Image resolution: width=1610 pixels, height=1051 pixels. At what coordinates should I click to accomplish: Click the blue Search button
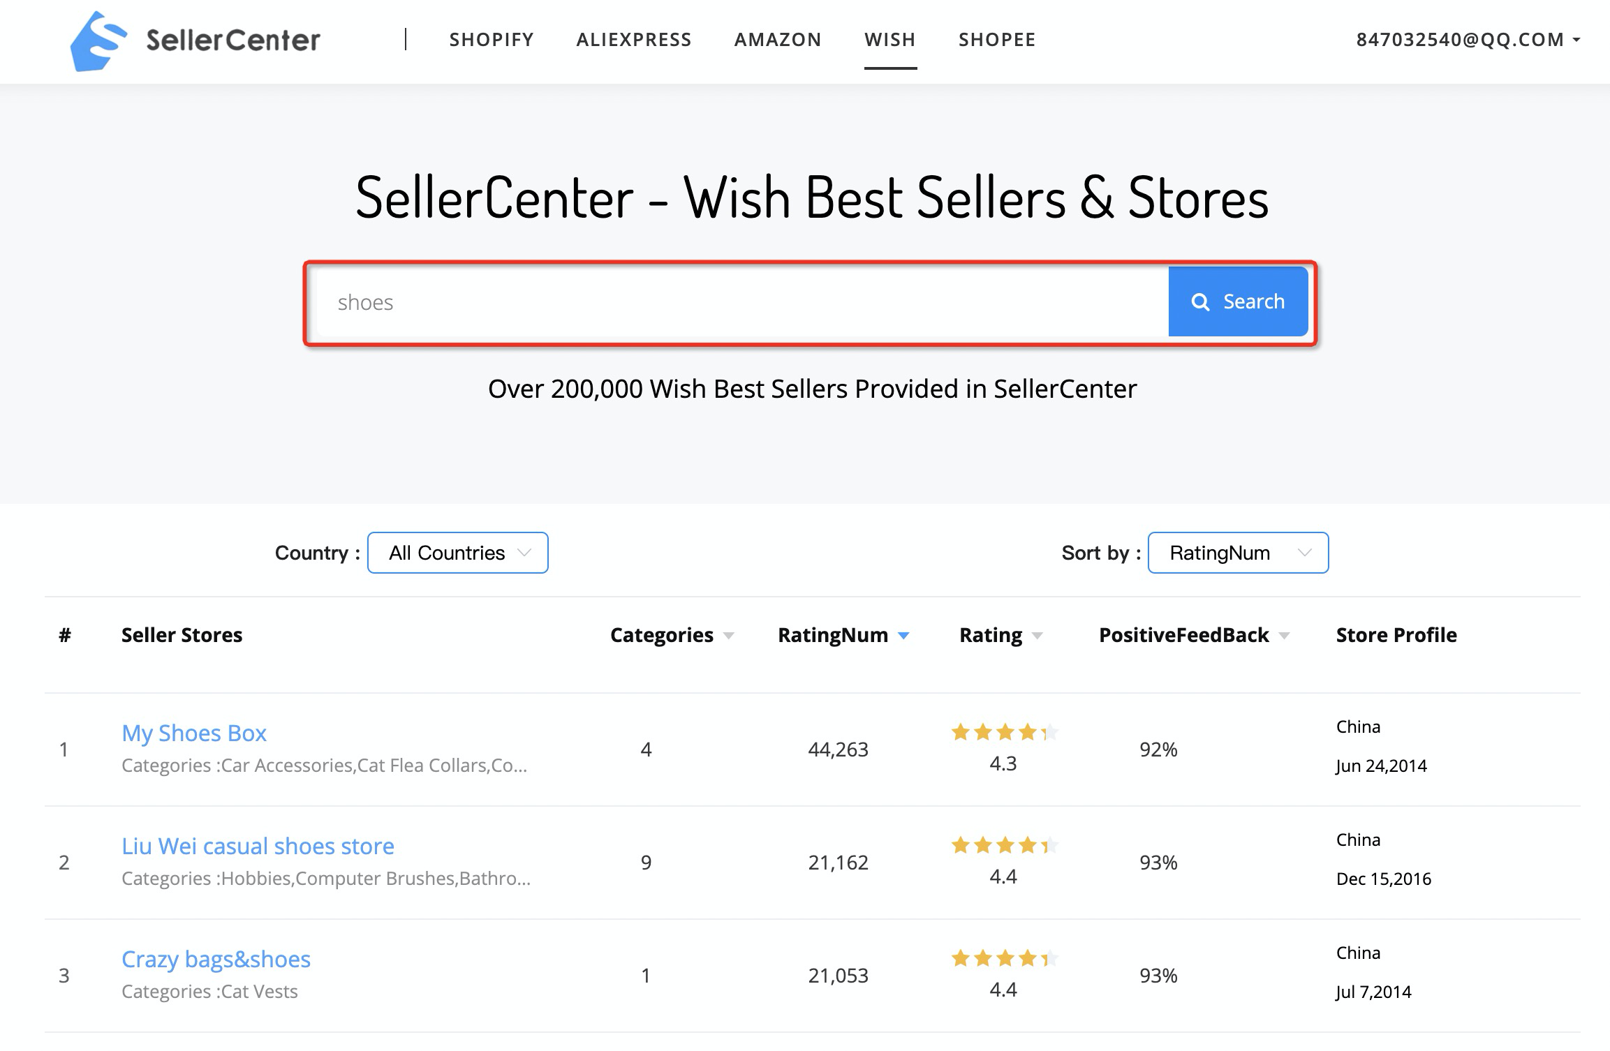pos(1237,301)
